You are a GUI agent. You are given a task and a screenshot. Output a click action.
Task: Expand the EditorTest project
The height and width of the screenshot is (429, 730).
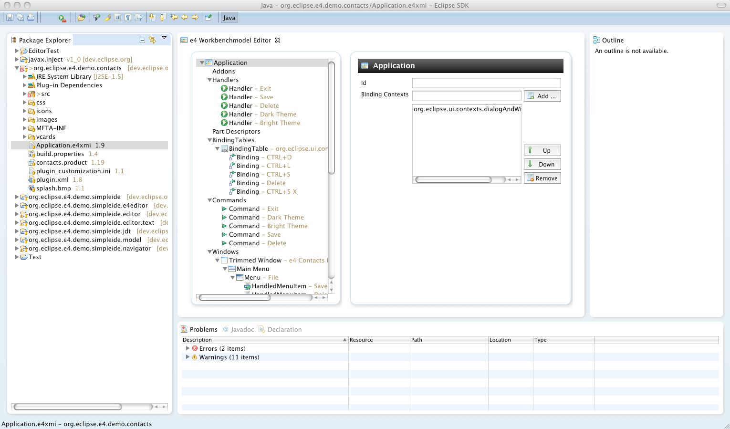pyautogui.click(x=17, y=51)
